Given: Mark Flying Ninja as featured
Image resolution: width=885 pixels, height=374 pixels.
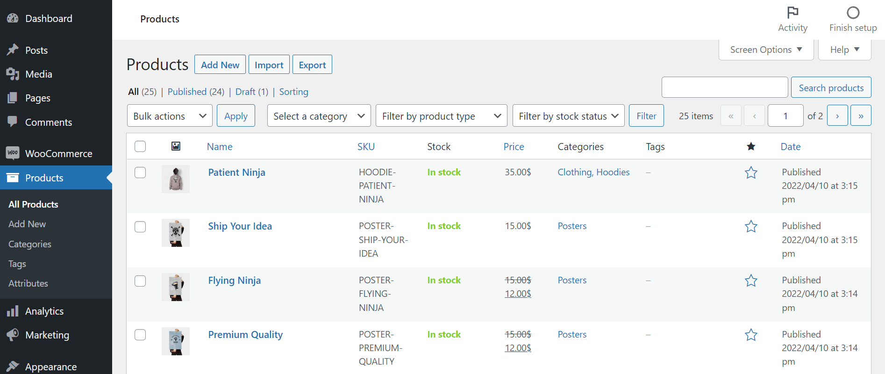Looking at the screenshot, I should point(751,280).
